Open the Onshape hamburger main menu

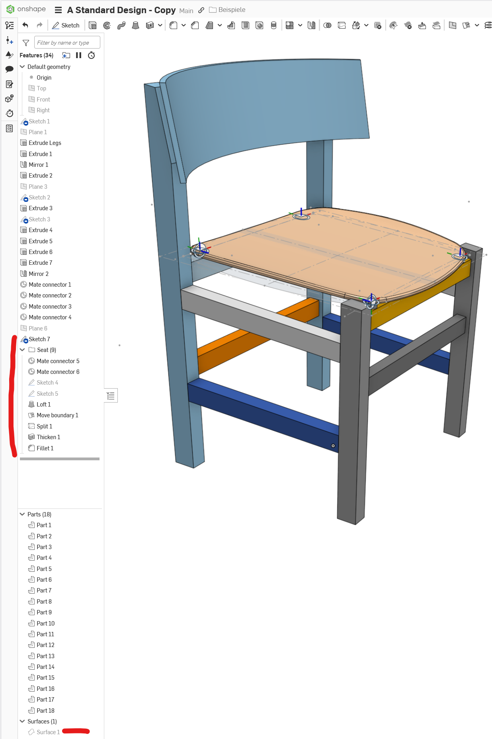(x=58, y=10)
